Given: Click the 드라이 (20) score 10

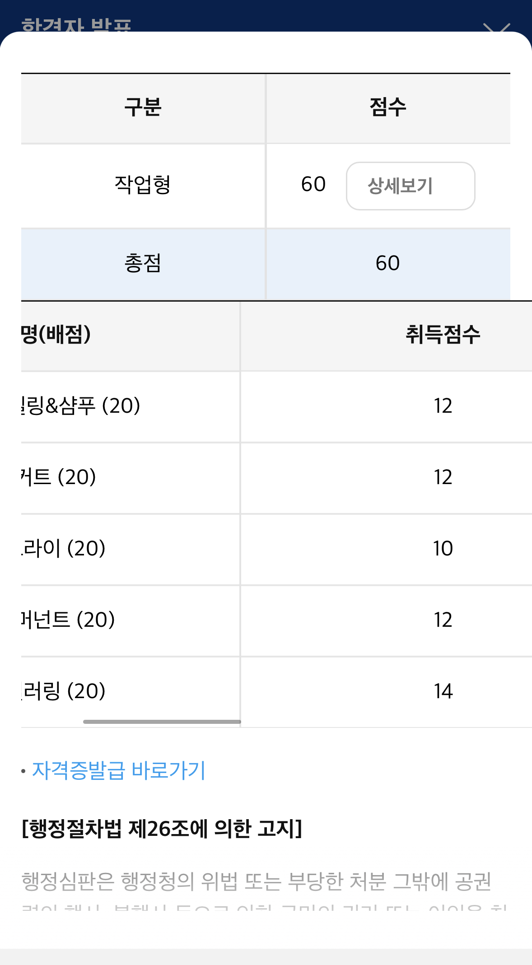Looking at the screenshot, I should 445,548.
